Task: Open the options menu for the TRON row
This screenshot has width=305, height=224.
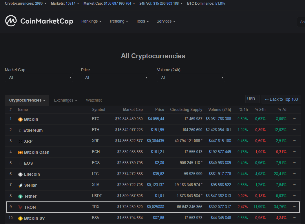Action: [295, 207]
